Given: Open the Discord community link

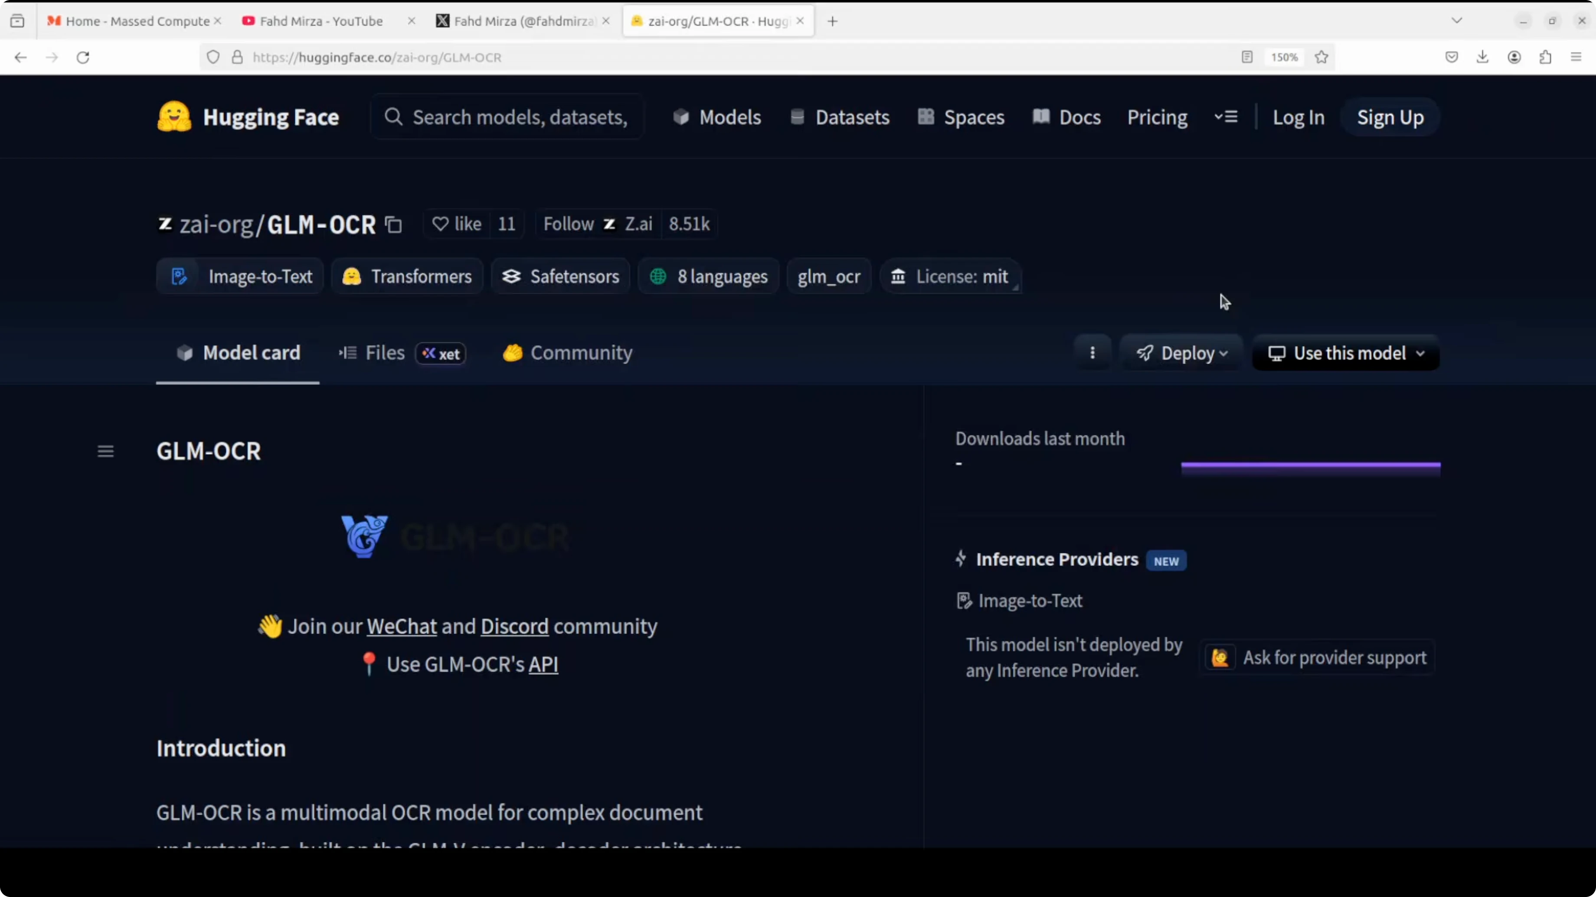Looking at the screenshot, I should tap(514, 627).
